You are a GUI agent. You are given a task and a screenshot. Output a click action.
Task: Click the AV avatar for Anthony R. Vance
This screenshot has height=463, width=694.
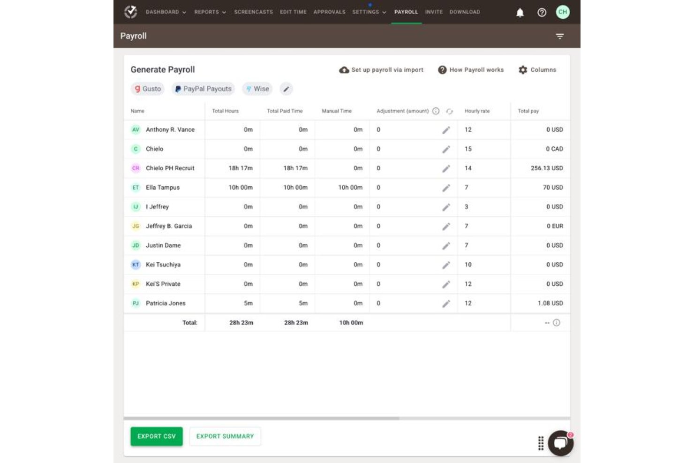[x=136, y=129]
